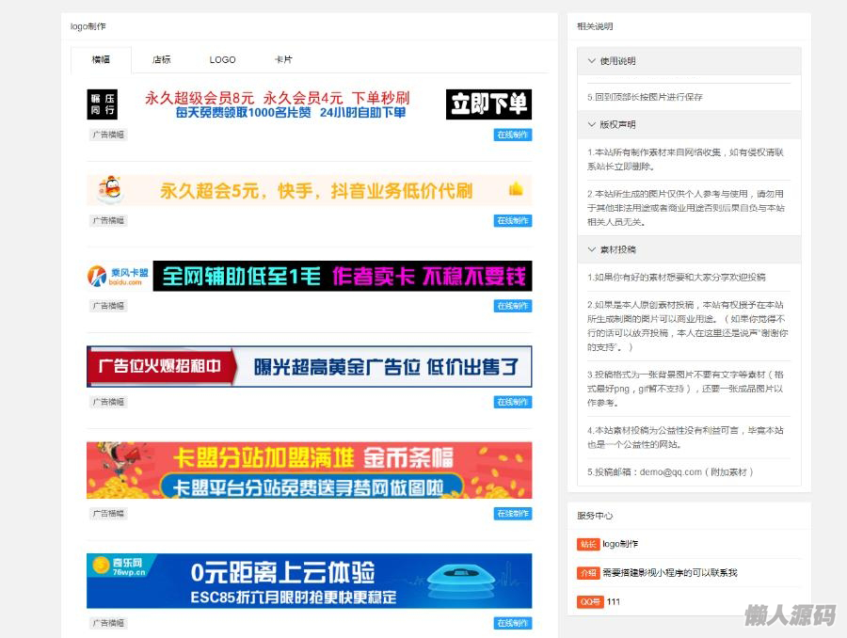Click the 秦风卡盟 logo on the banner

click(x=119, y=276)
